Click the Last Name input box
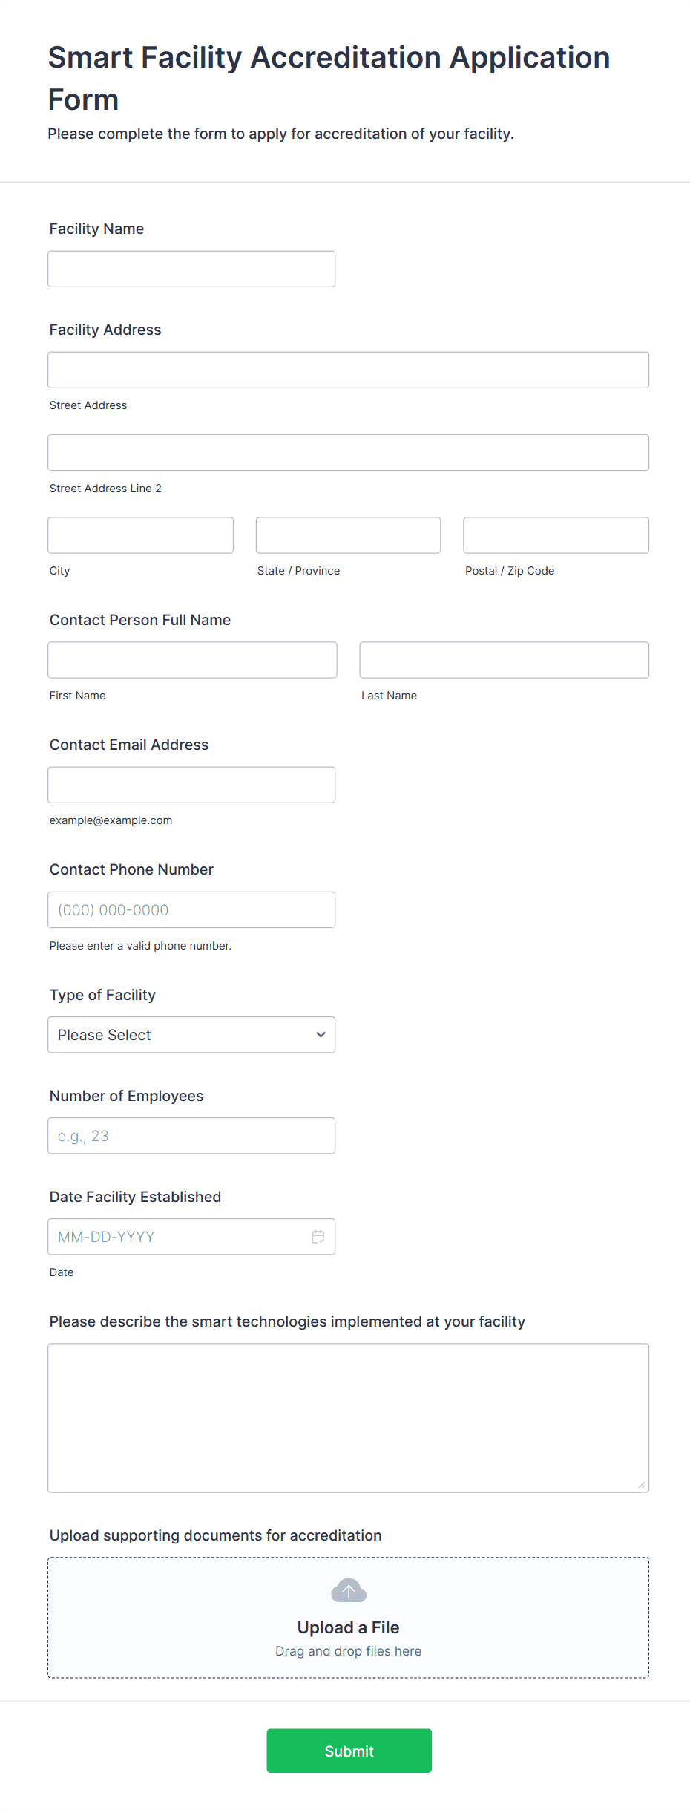 (504, 660)
